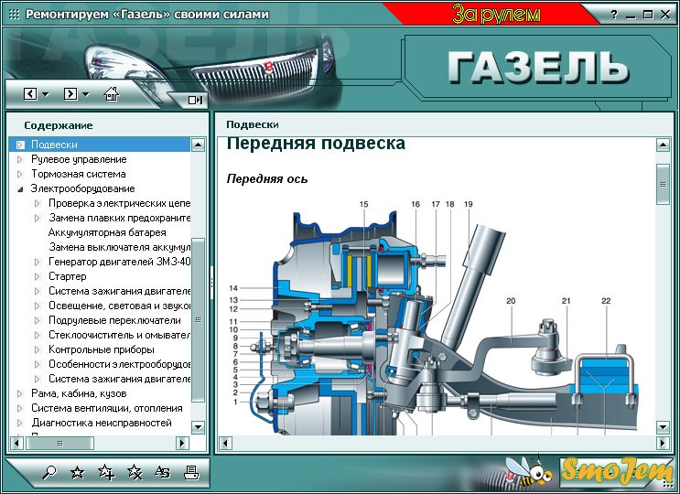Open the application menu grid icon

pos(15,15)
